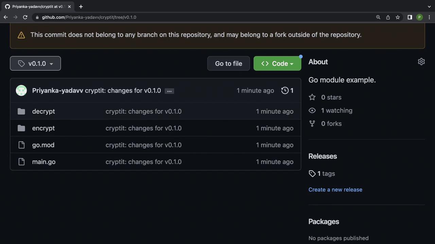Screen dimensions: 435x244
Task: Toggle the browser side panel icon
Action: pos(410,17)
